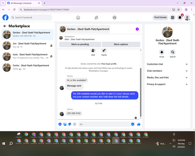Open more actions with blue plus icon
This screenshot has width=195, height=156.
(x=60, y=124)
